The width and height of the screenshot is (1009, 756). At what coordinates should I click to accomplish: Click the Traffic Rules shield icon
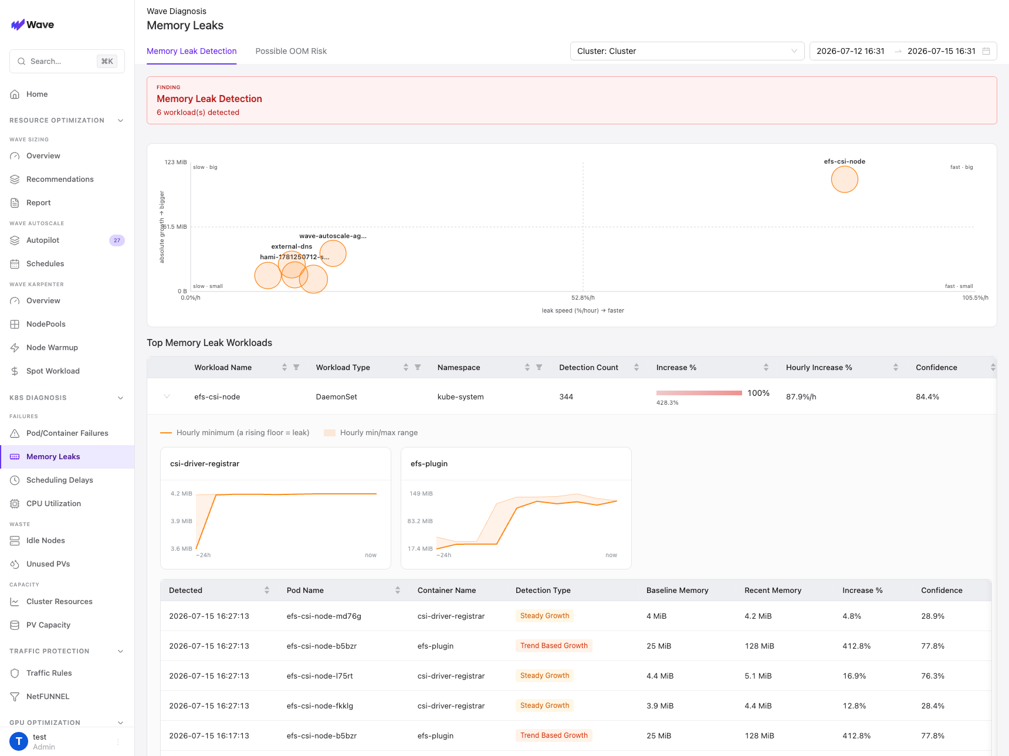coord(15,673)
